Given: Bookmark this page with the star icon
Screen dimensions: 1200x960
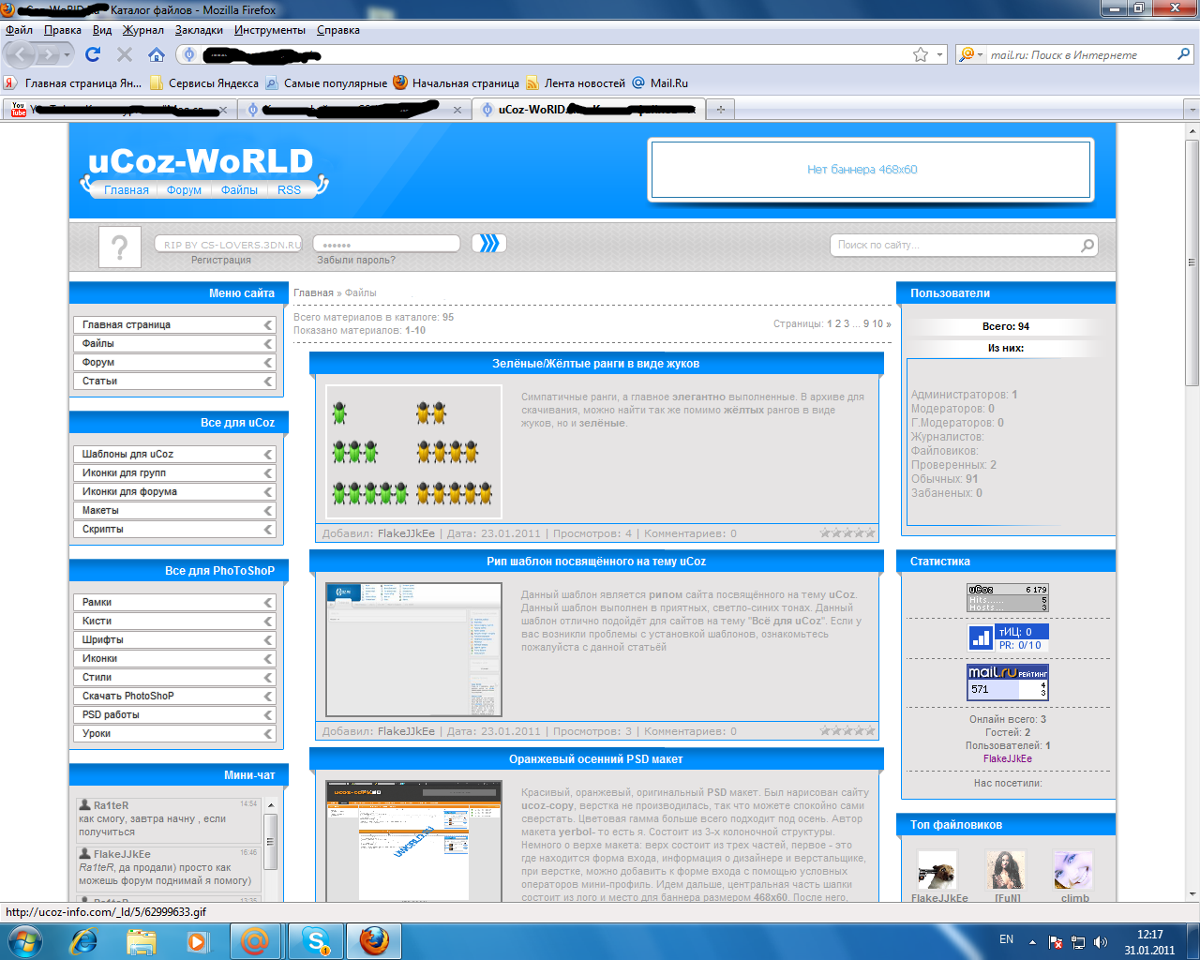Looking at the screenshot, I should [921, 54].
